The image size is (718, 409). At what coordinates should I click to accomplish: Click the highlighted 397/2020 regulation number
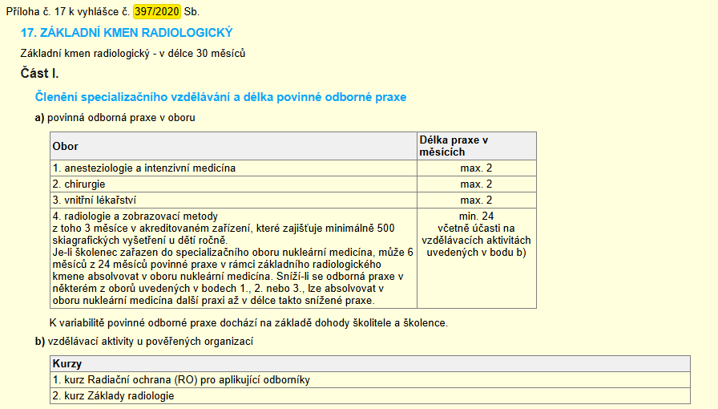[x=158, y=13]
